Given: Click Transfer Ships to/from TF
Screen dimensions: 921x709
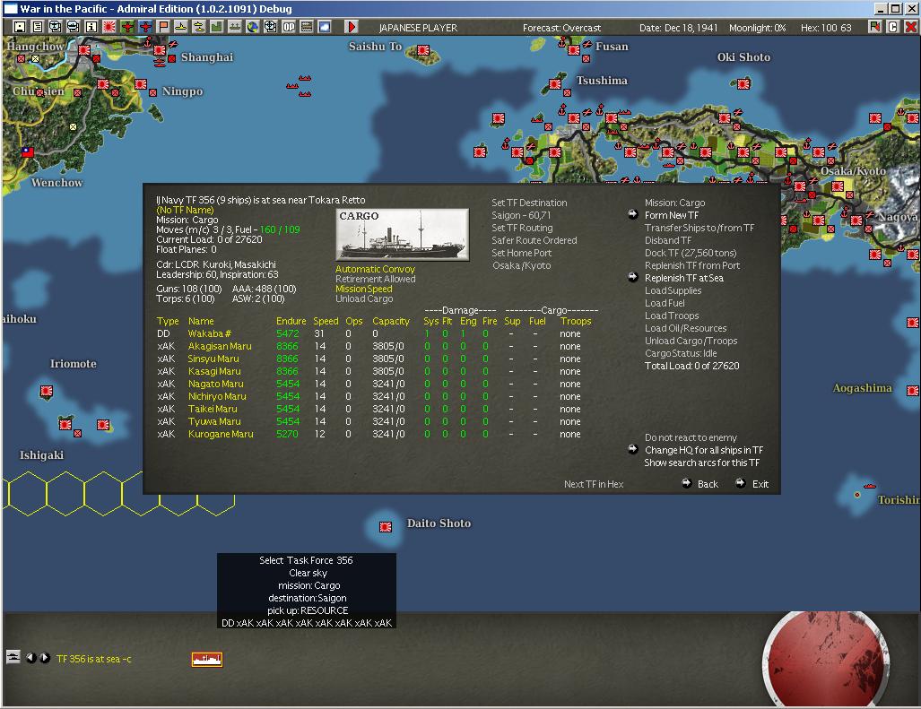Looking at the screenshot, I should [x=699, y=228].
